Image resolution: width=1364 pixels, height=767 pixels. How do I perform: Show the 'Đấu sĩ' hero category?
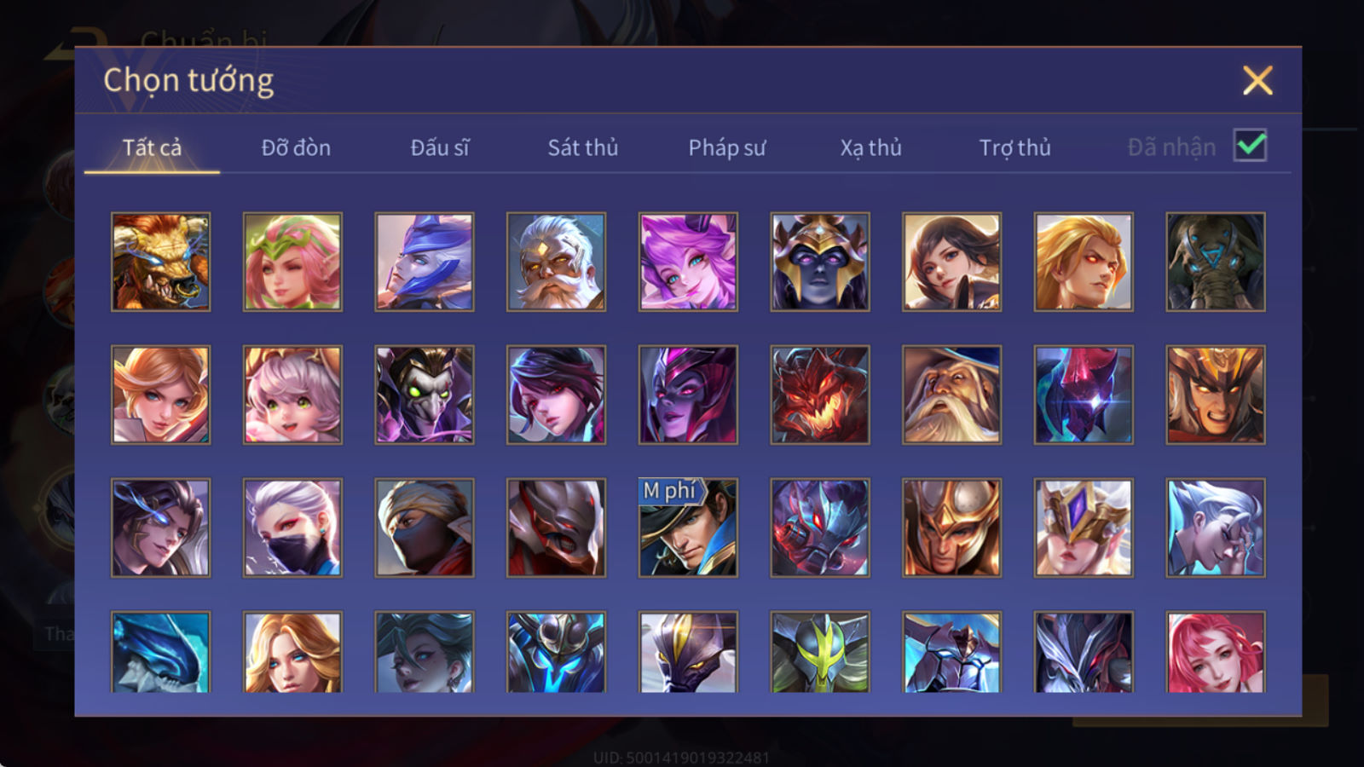(x=439, y=147)
